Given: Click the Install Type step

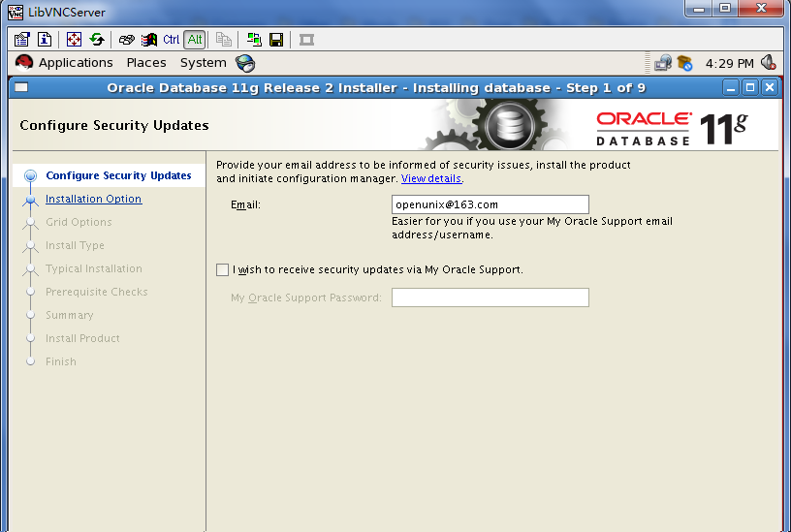Looking at the screenshot, I should (x=75, y=245).
